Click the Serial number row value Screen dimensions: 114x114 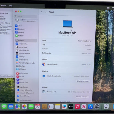[x=86, y=53]
